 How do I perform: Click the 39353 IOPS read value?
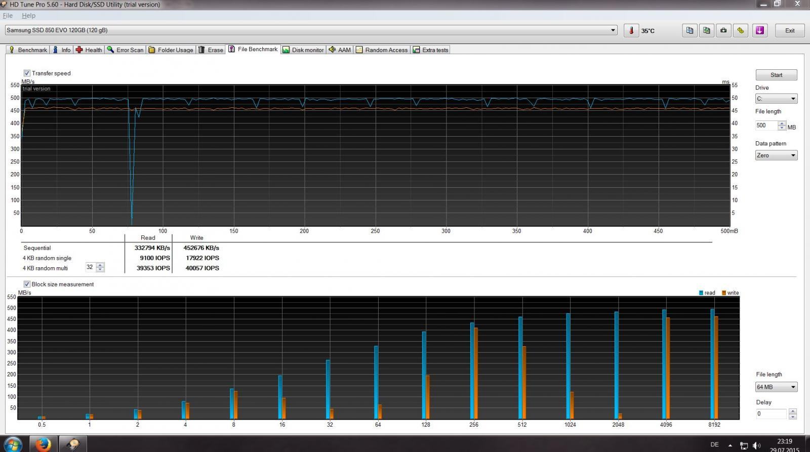[x=153, y=268]
